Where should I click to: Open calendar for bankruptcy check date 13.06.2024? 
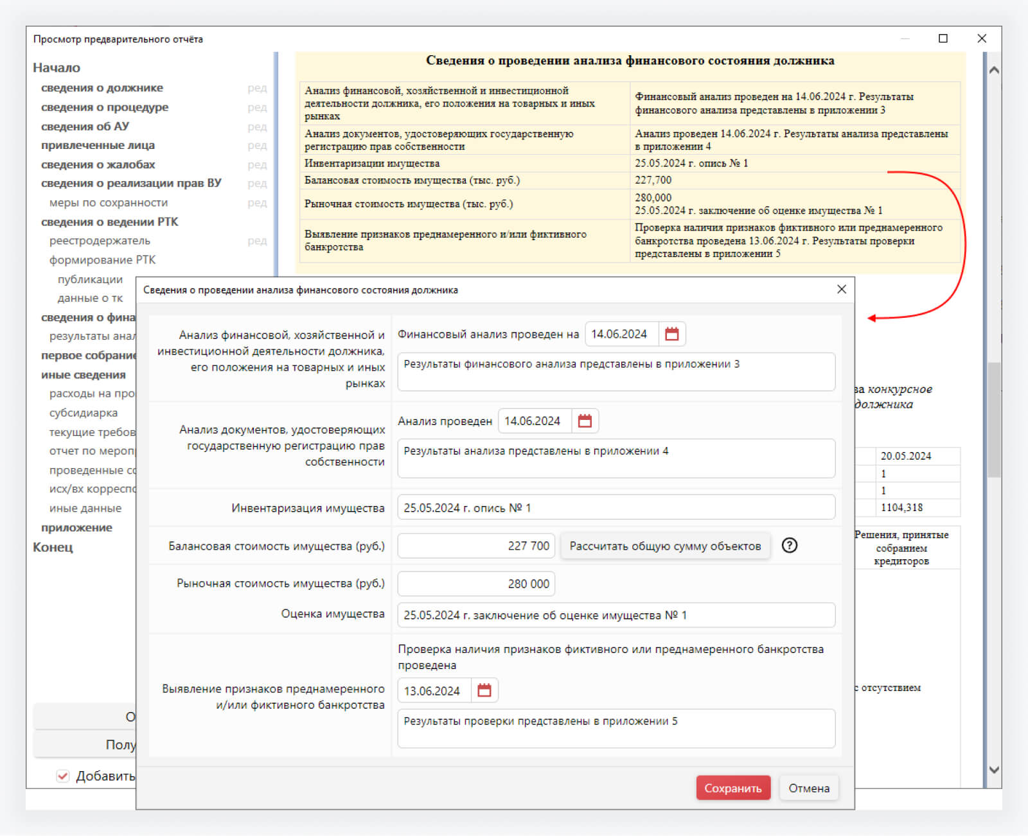[484, 691]
